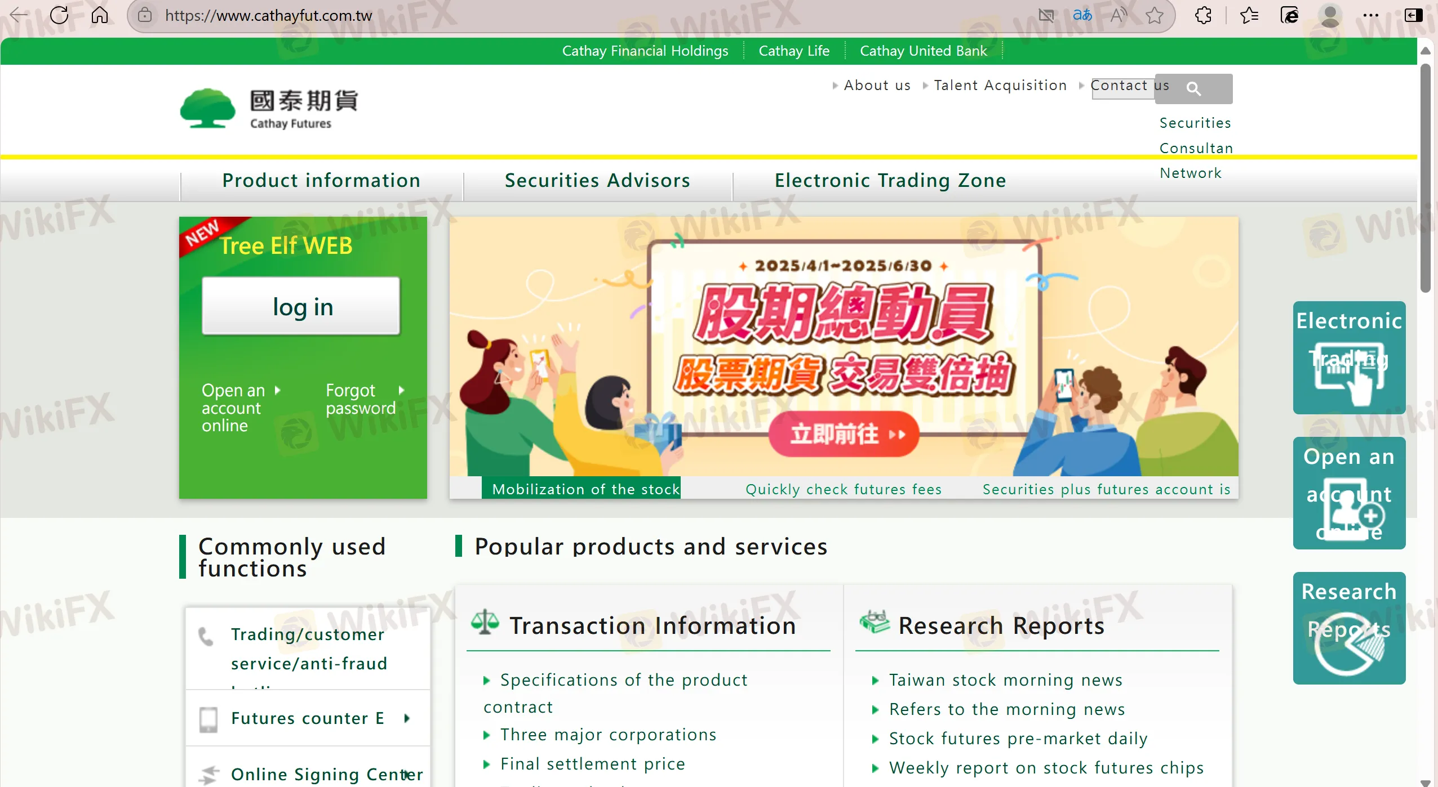Screen dimensions: 1438x787
Task: Click the phone icon for customer service hotline
Action: [x=206, y=636]
